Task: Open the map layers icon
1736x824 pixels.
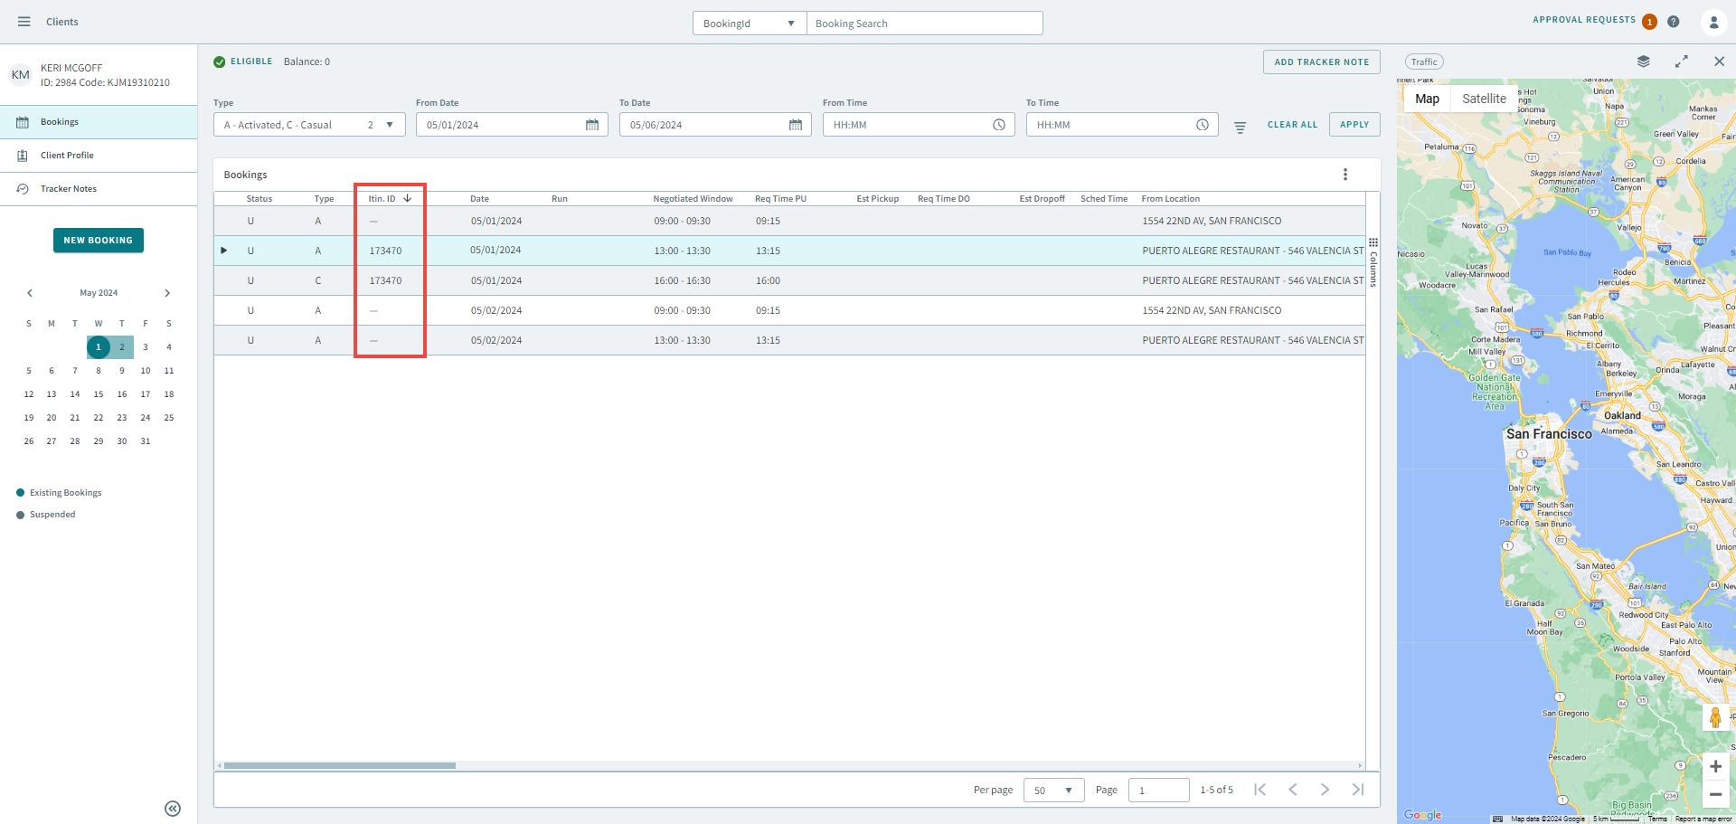Action: tap(1643, 62)
